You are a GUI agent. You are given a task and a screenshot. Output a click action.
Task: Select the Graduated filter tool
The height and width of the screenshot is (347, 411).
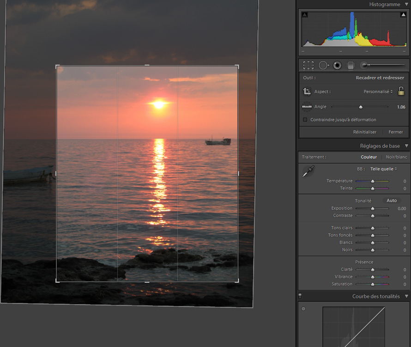351,65
